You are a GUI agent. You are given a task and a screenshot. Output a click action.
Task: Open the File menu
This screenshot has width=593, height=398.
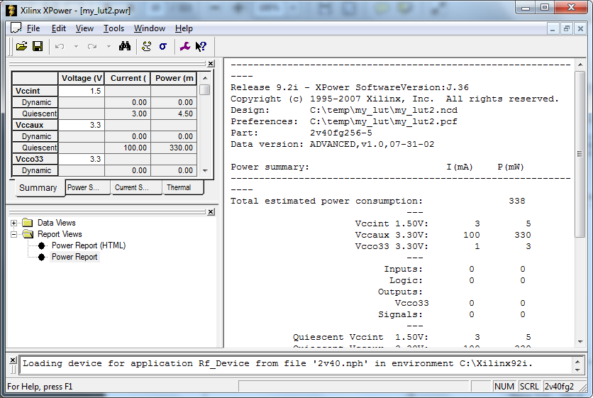pyautogui.click(x=33, y=28)
